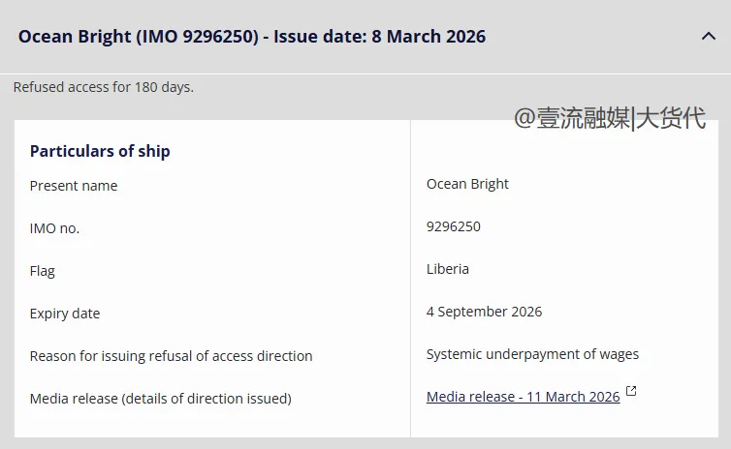Click the '4 September 2026' expiry value
Viewport: 731px width, 449px height.
(484, 312)
